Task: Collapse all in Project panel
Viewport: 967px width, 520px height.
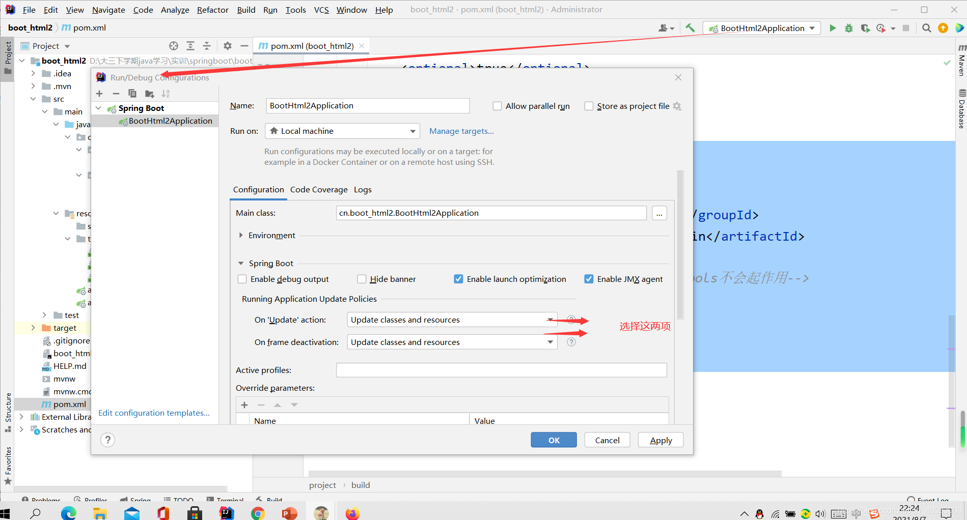Action: tap(207, 46)
